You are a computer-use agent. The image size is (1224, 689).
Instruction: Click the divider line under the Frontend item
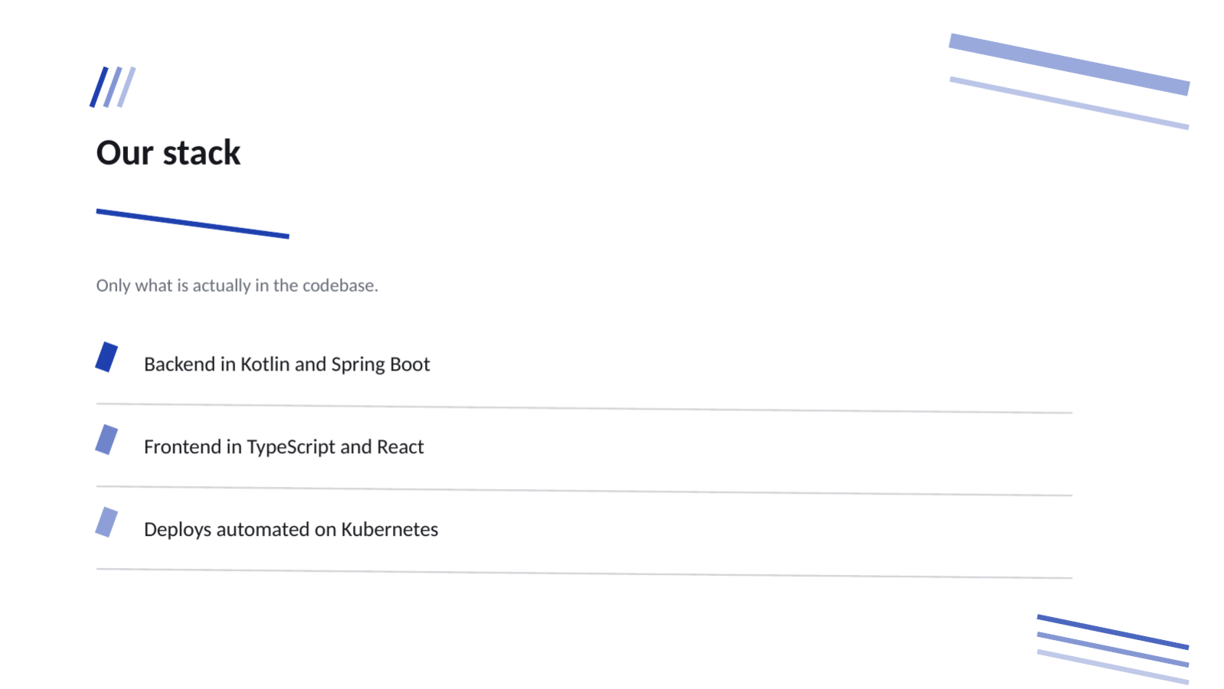coord(584,491)
